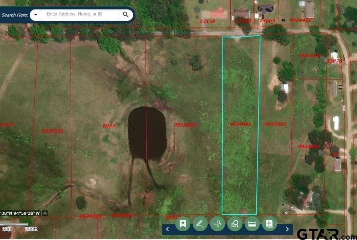Focus the Enter Address, Name, or ID field

[x=80, y=14]
